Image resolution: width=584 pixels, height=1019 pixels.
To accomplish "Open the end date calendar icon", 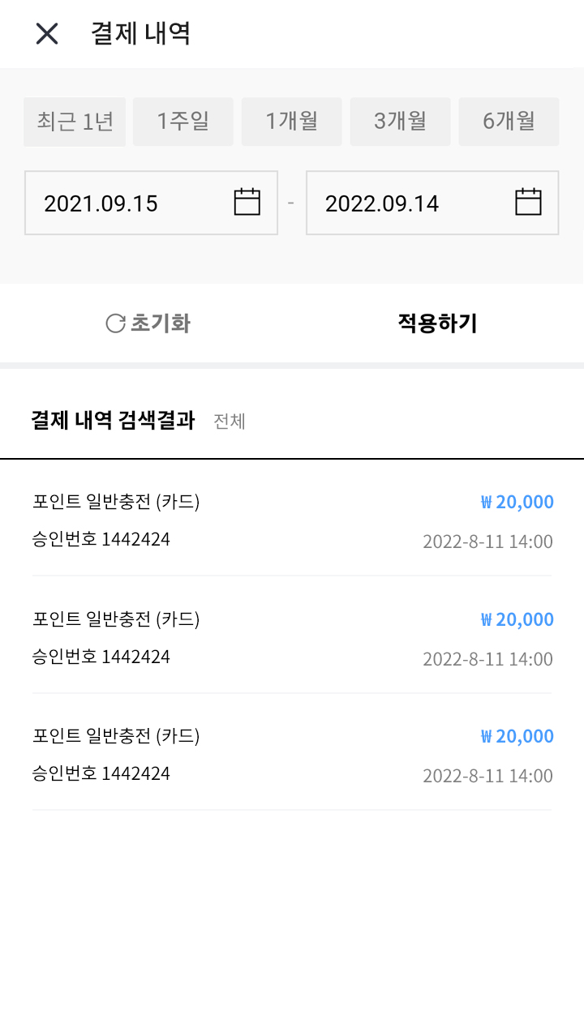I will click(x=528, y=202).
